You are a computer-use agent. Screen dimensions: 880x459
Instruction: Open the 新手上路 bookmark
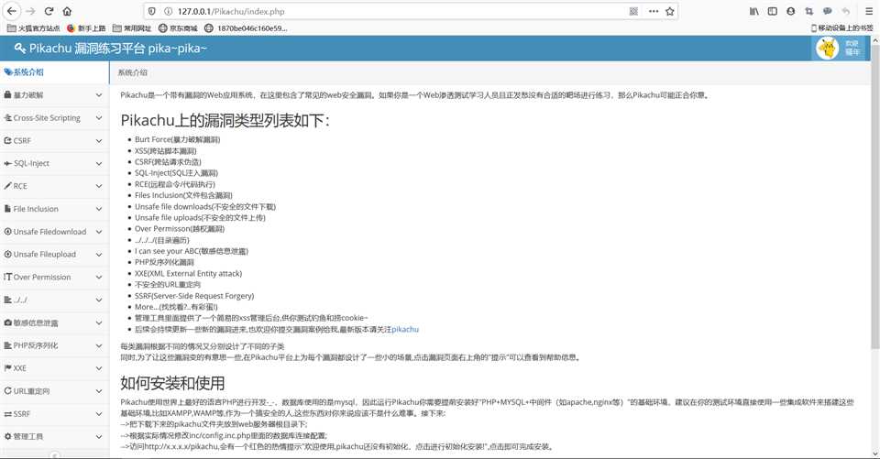[86, 28]
